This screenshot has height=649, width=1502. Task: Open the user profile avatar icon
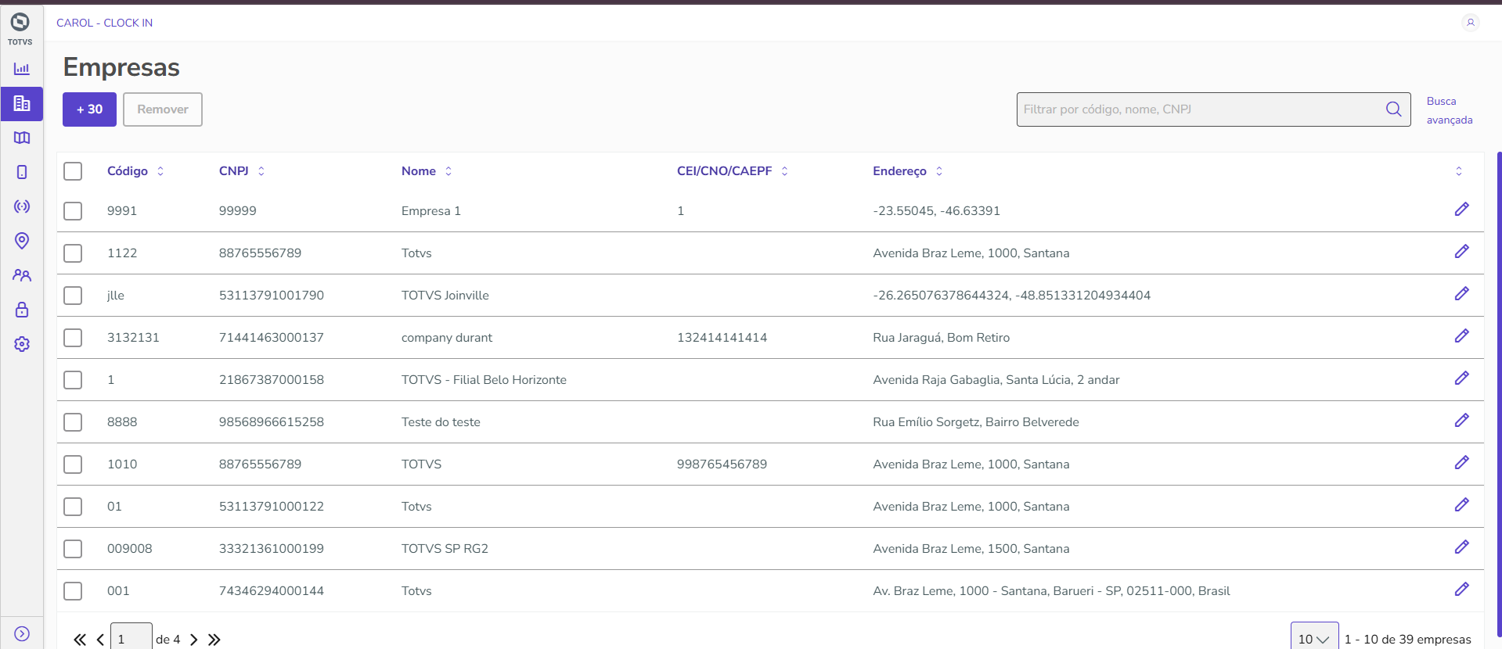1470,23
